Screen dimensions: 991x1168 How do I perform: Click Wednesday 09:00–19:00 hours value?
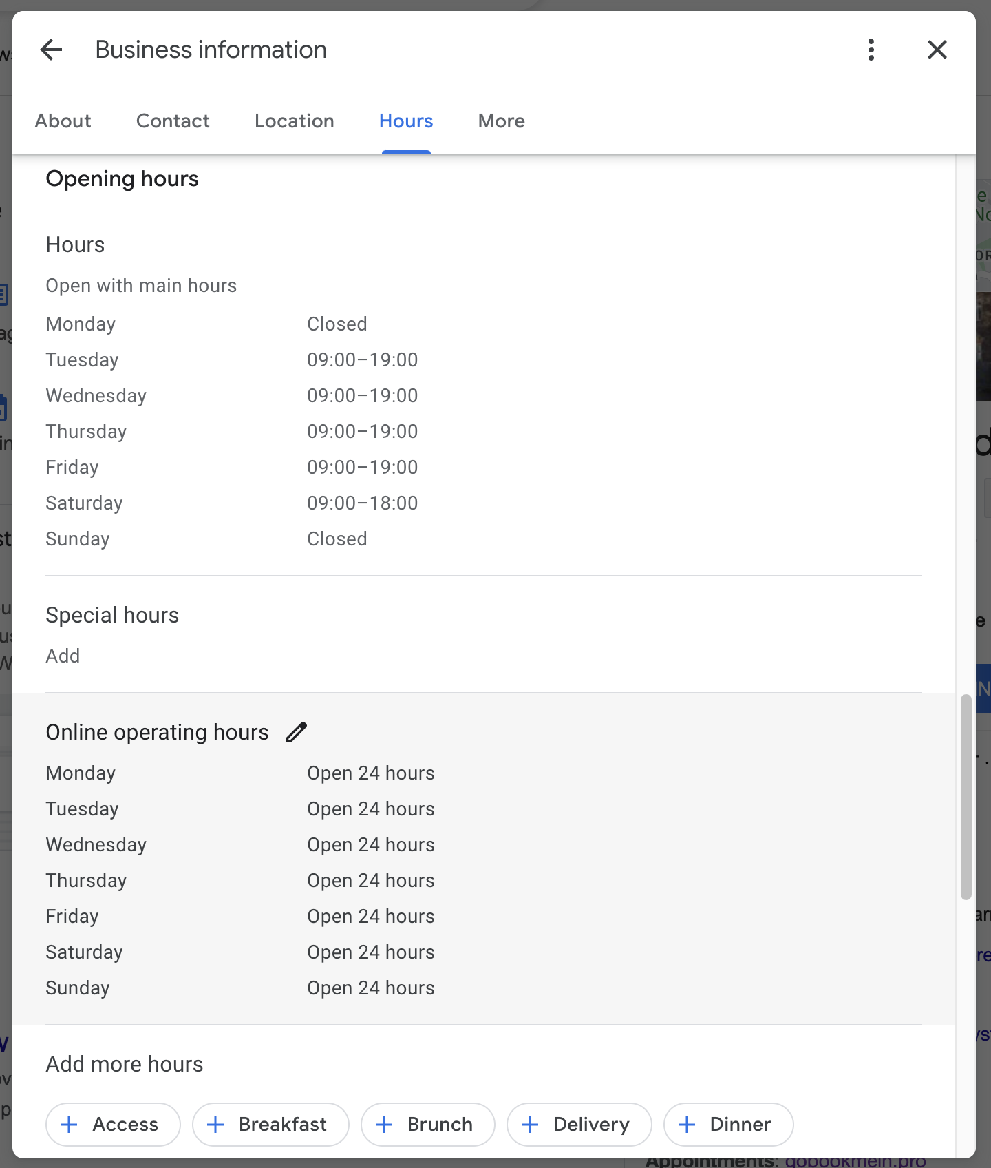click(363, 395)
